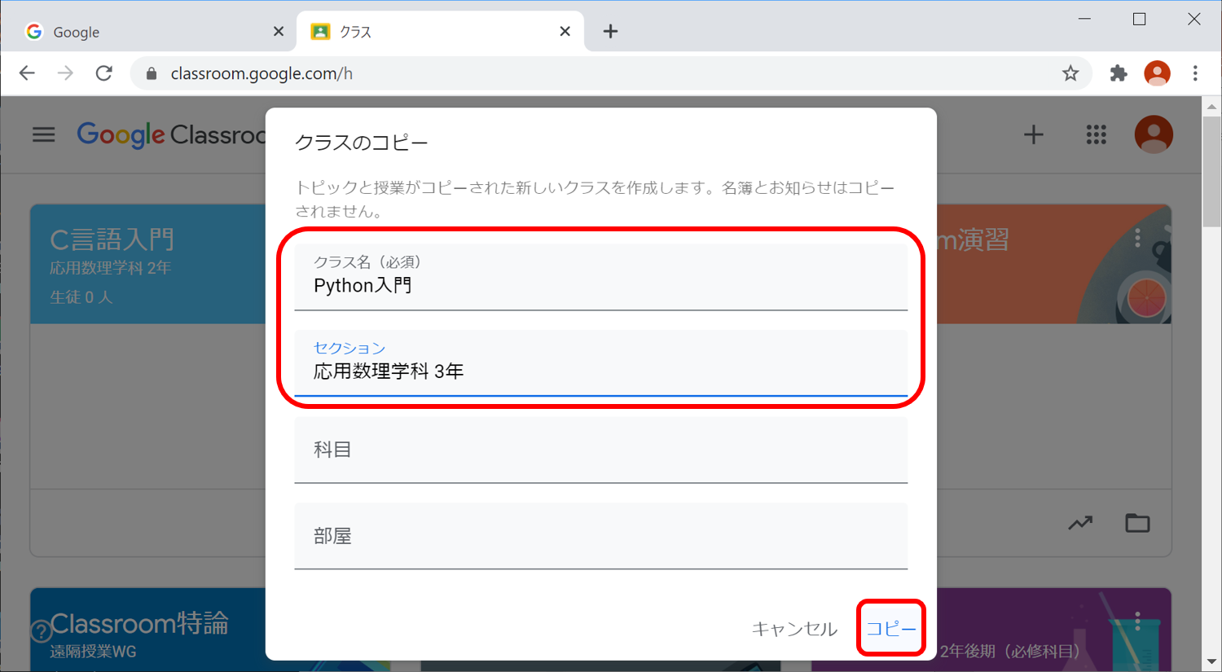Image resolution: width=1222 pixels, height=672 pixels.
Task: Click the plus create or join class icon
Action: (1033, 134)
